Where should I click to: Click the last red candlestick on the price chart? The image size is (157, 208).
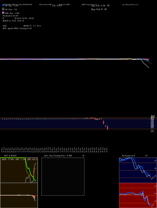point(108,128)
